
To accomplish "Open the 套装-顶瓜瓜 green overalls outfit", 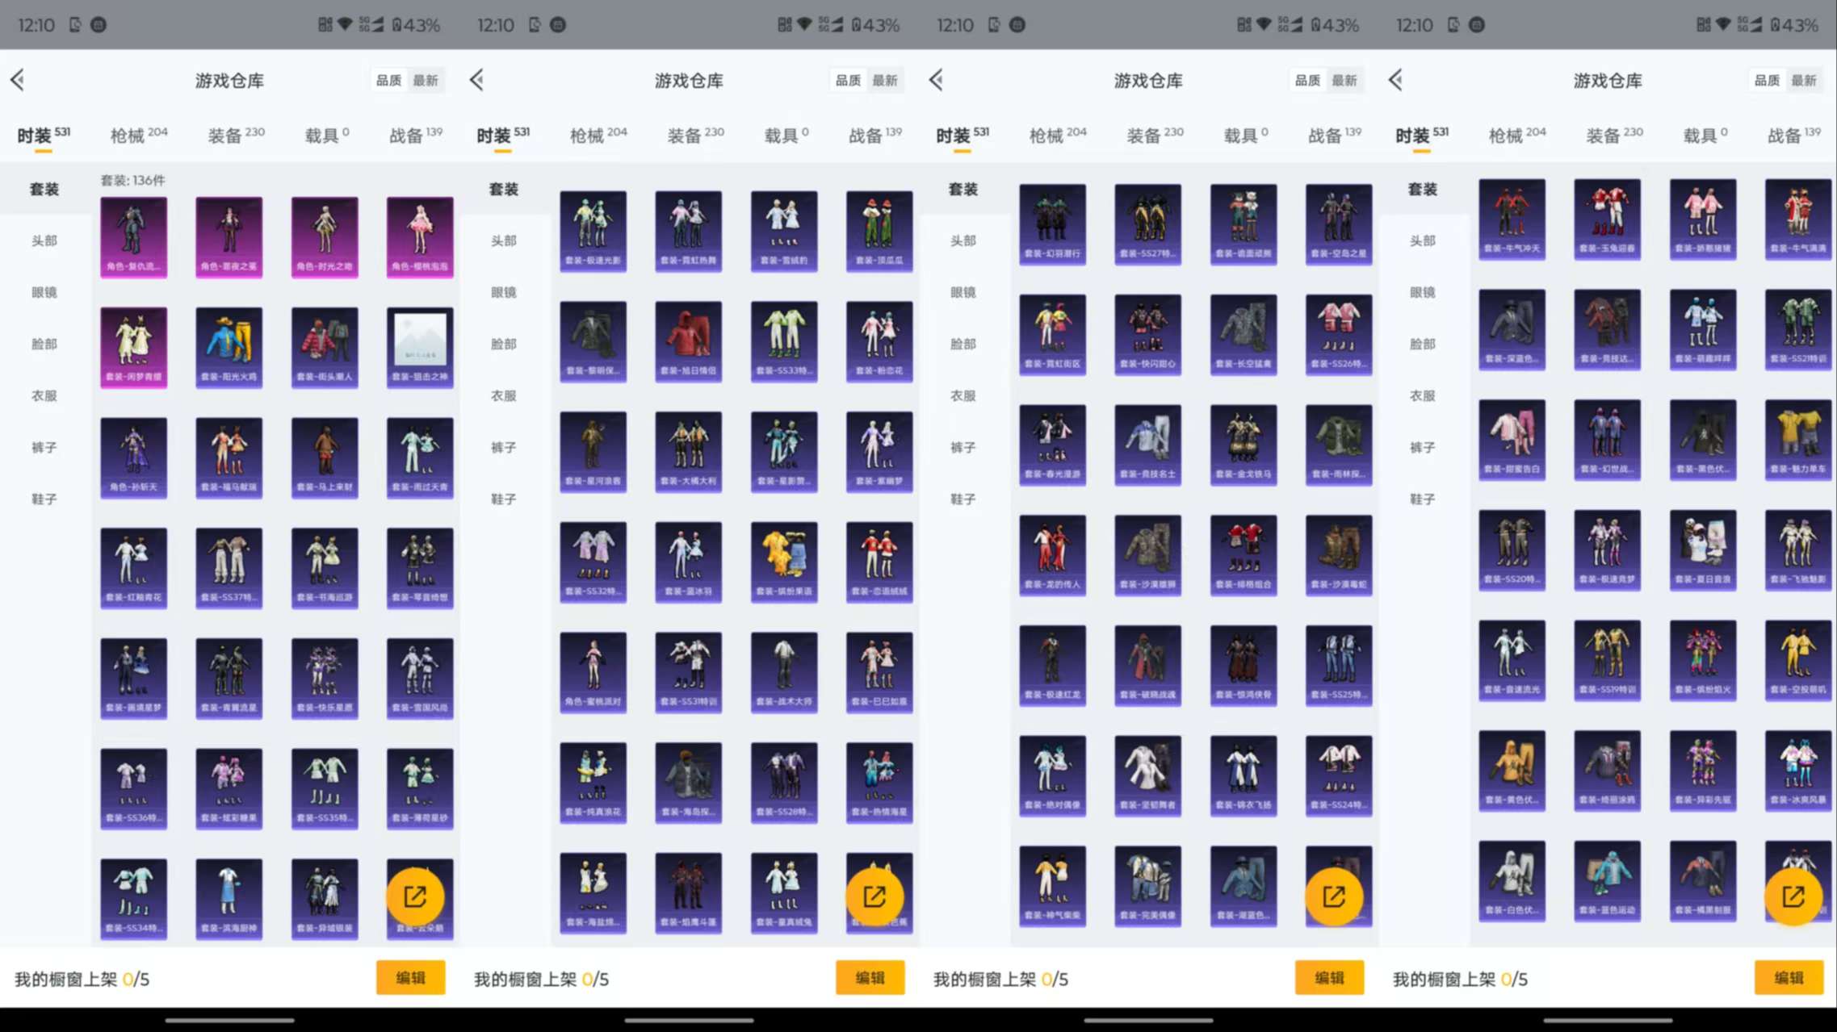I will click(x=879, y=230).
